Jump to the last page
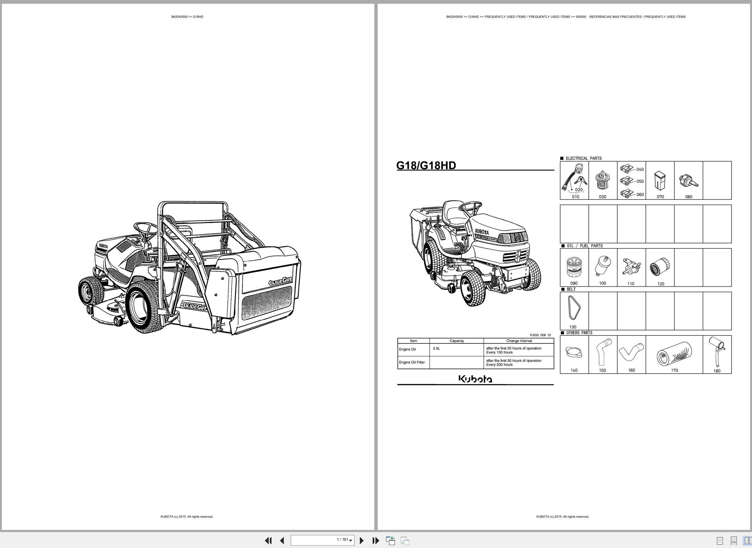This screenshot has width=752, height=548. (x=376, y=541)
